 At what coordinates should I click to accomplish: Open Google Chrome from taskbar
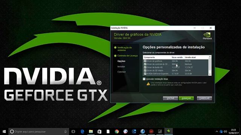[117, 132]
